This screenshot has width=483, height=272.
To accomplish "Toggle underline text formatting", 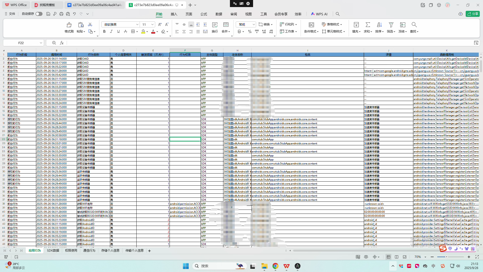I will pos(118,31).
